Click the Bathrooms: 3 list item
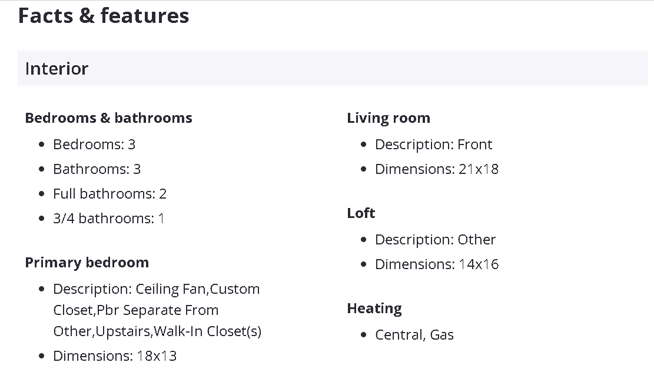This screenshot has height=369, width=654. (x=97, y=169)
